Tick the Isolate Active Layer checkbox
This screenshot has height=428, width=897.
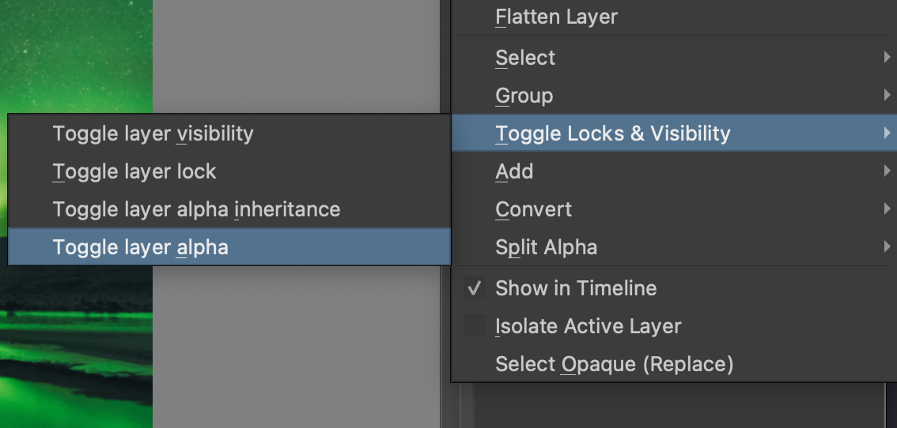475,325
